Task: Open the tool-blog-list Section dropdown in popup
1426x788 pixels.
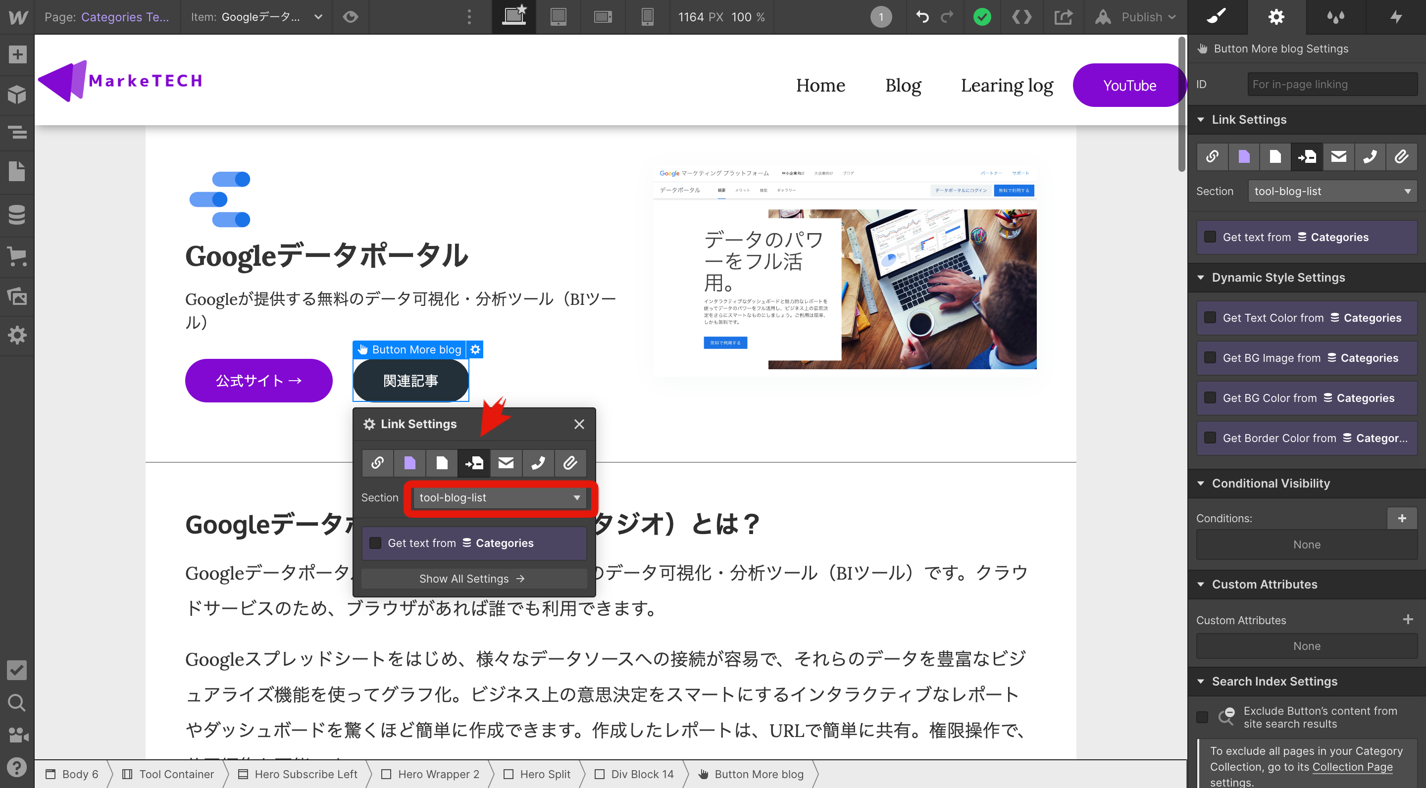Action: click(499, 497)
